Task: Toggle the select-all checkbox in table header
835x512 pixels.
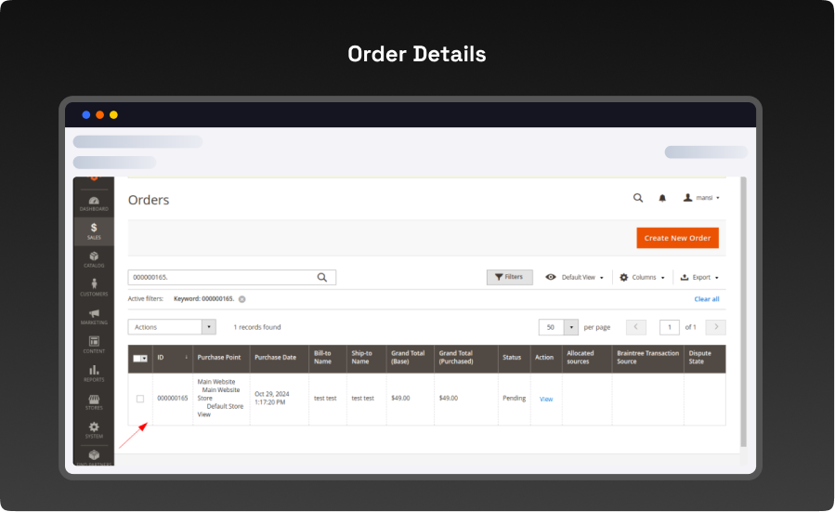Action: point(137,358)
